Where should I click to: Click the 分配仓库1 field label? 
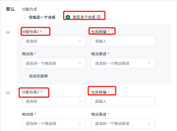coord(30,32)
